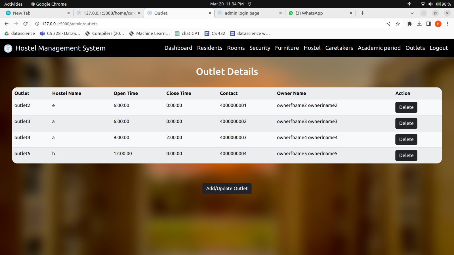Open the Chrome three-dot menu
The image size is (454, 255).
point(448,24)
